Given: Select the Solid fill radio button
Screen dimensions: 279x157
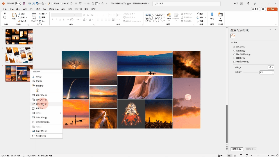Looking at the screenshot, I should pyautogui.click(x=234, y=47).
